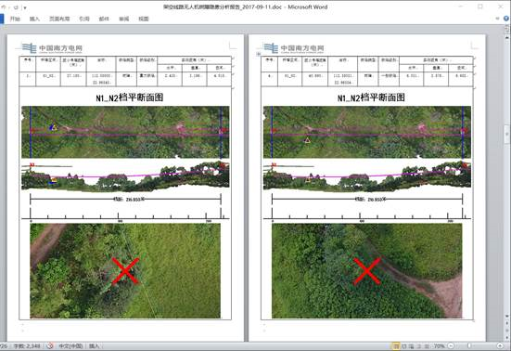The height and width of the screenshot is (351, 511).
Task: Zoom in with the plus button
Action: 500,345
